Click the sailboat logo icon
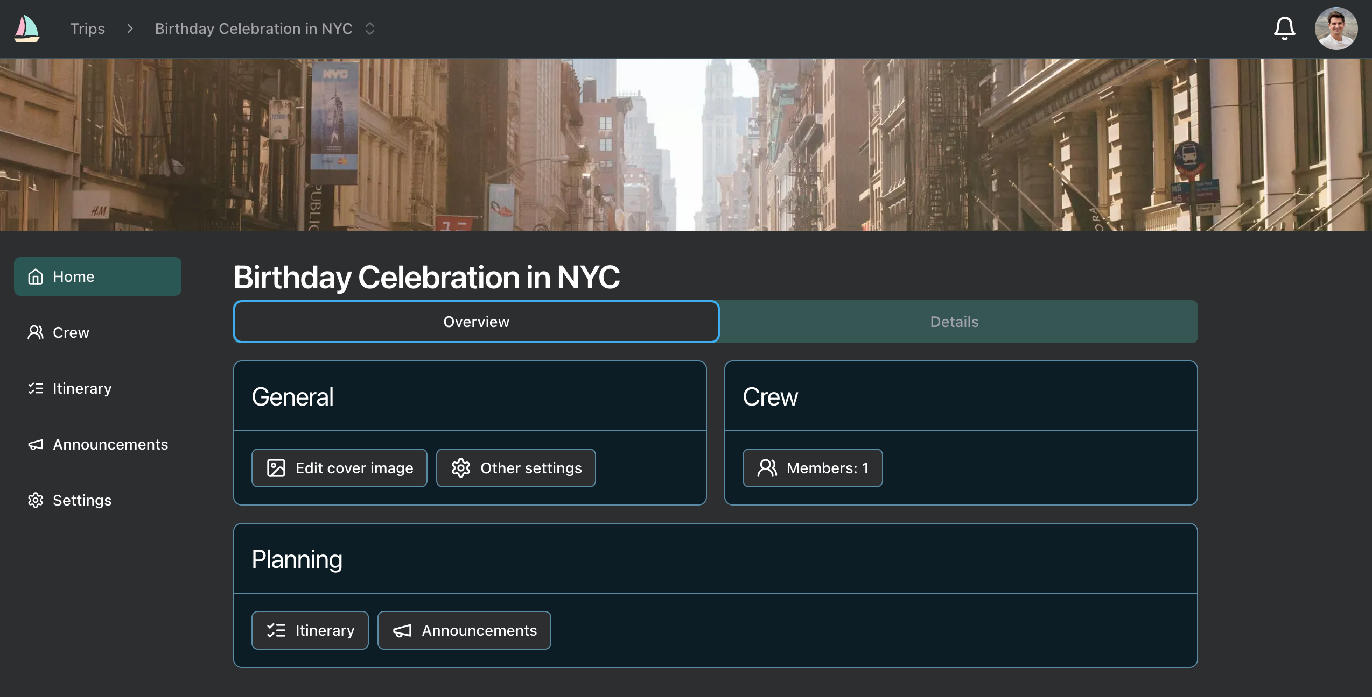The height and width of the screenshot is (697, 1372). (26, 29)
